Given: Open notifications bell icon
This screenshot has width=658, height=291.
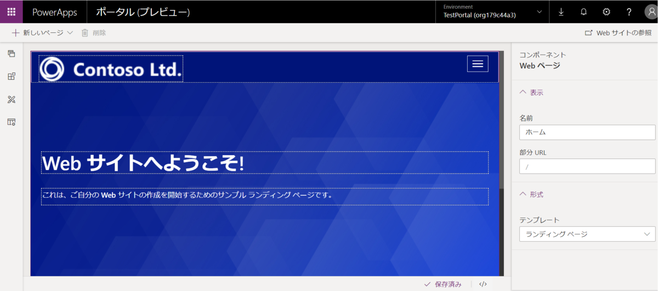Looking at the screenshot, I should (583, 12).
